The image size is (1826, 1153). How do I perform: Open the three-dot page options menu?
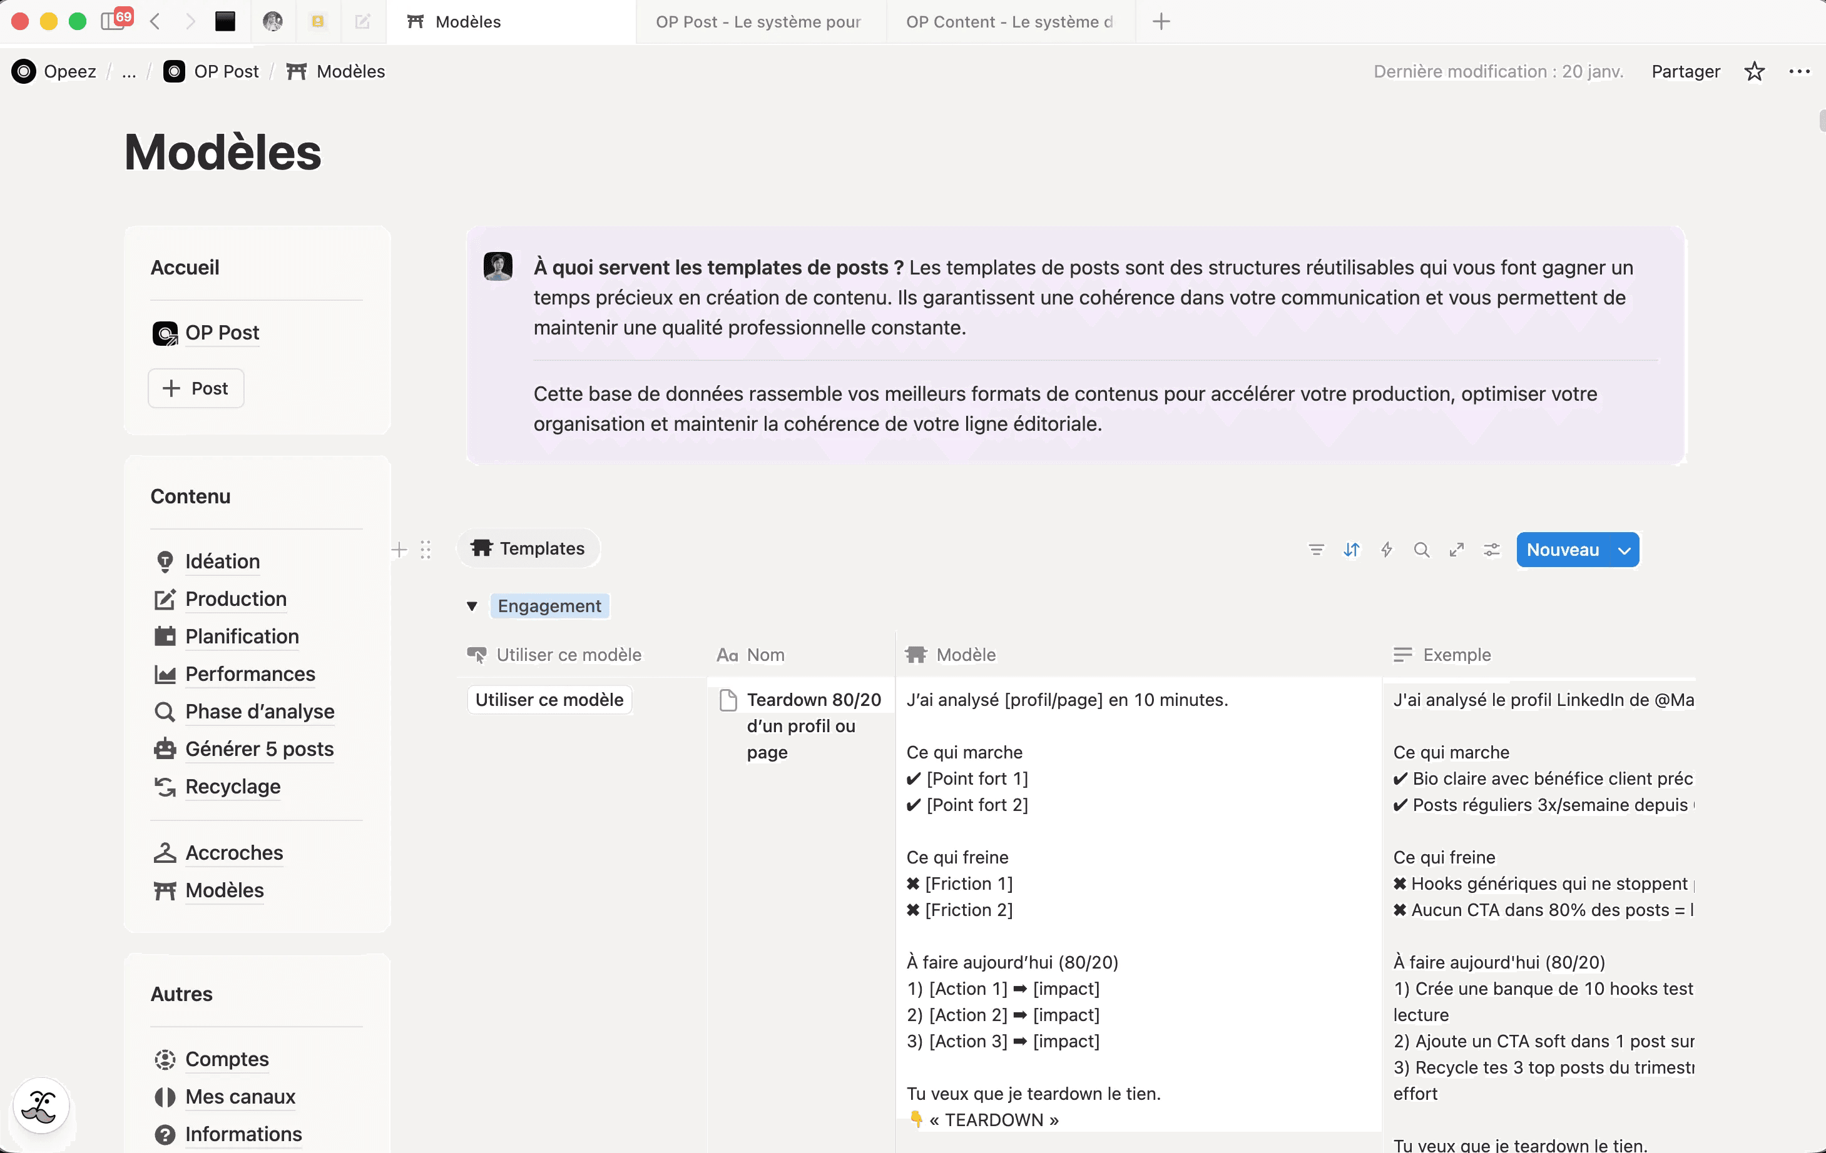(1798, 71)
